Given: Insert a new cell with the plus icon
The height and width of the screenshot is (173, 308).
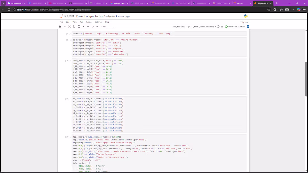Looking at the screenshot, I should tap(65, 27).
